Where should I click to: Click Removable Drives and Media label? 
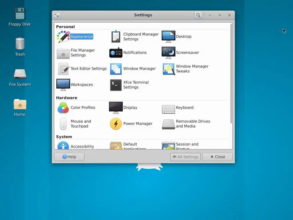click(x=193, y=124)
